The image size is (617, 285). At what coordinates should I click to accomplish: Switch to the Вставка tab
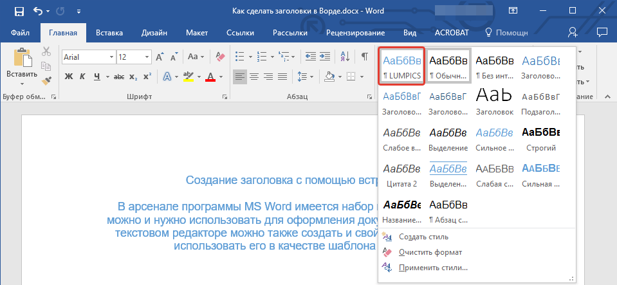click(x=109, y=32)
